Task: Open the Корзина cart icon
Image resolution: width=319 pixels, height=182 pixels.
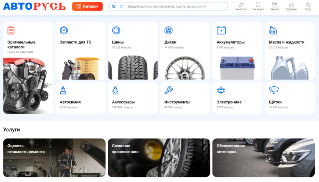Action: tap(291, 5)
